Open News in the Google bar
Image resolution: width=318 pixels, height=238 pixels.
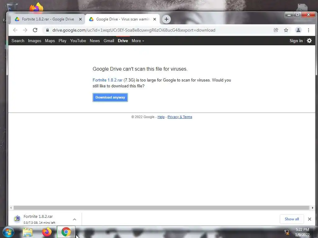[x=95, y=41]
